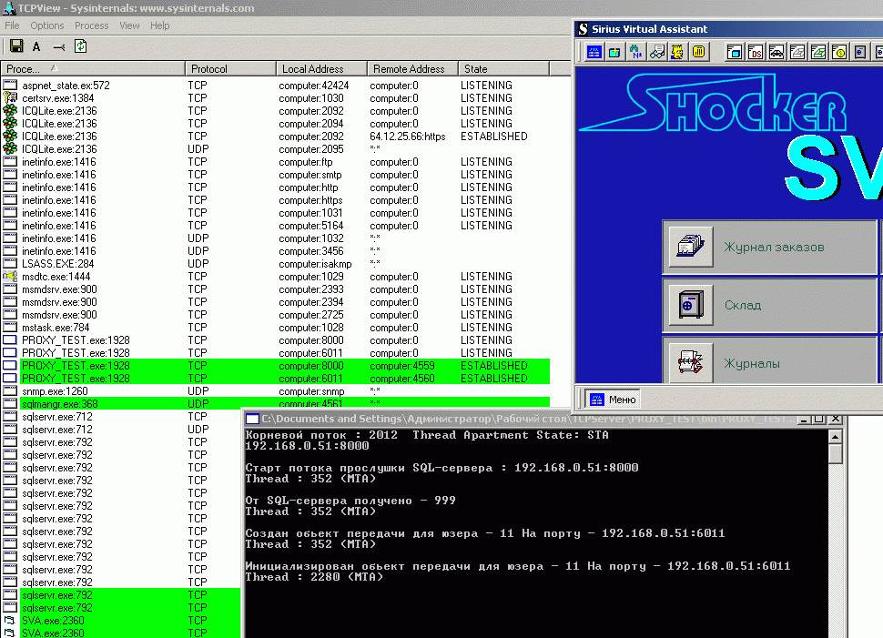Click the folder with plus icon in Sirius toolbar
The width and height of the screenshot is (883, 638).
(615, 53)
